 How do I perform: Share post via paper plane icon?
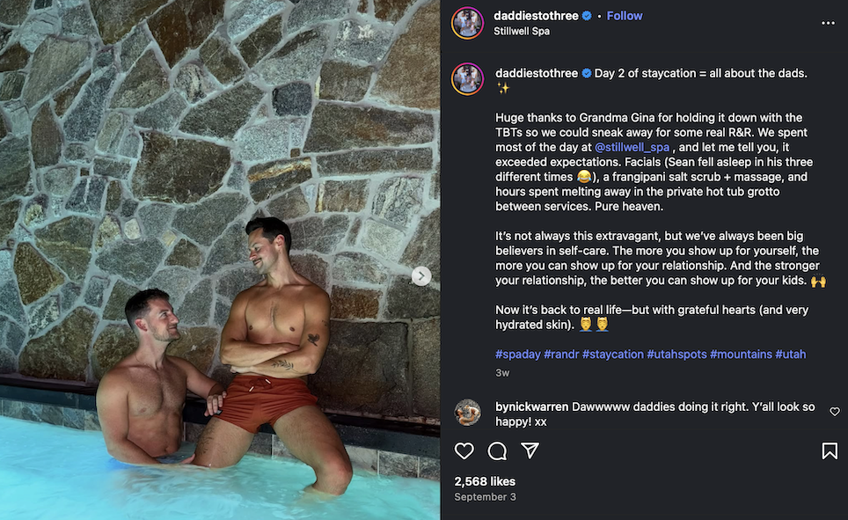[x=530, y=450]
